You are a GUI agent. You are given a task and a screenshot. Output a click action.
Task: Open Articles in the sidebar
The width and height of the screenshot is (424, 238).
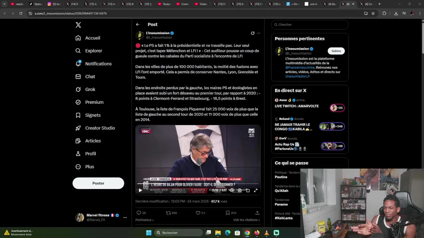click(88, 141)
